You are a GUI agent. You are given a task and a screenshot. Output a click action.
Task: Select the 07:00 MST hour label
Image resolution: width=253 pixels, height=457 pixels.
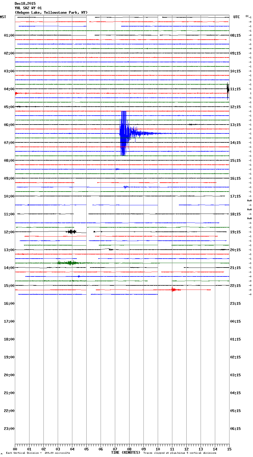(9, 143)
